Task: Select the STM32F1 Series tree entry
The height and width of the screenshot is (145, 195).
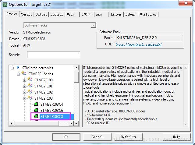Action: 41,74
